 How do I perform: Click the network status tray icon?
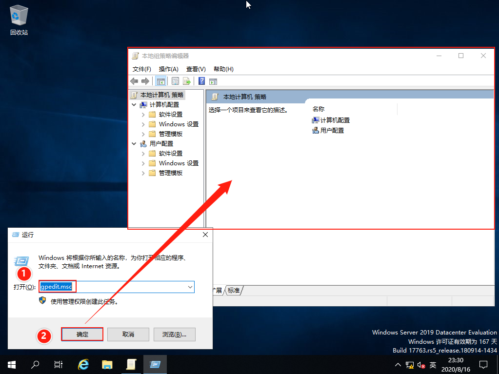[410, 365]
